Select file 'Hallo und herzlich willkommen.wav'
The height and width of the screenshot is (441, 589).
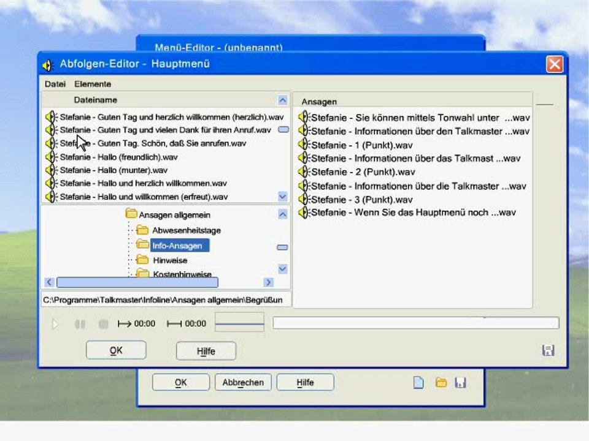[x=143, y=183]
